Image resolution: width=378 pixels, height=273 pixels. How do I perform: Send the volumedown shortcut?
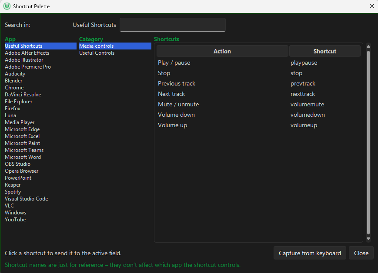coord(308,115)
